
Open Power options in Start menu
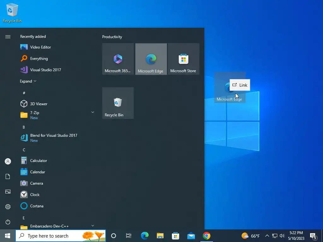point(8,222)
